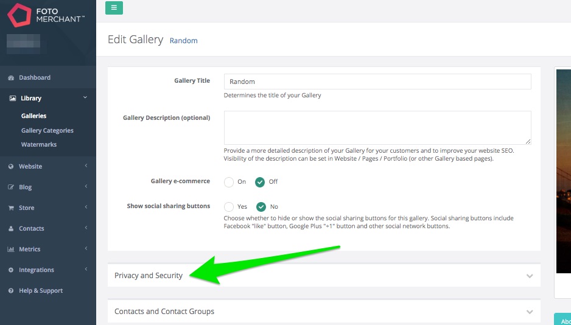Click the Help & Support question icon
The height and width of the screenshot is (325, 571).
click(x=11, y=291)
